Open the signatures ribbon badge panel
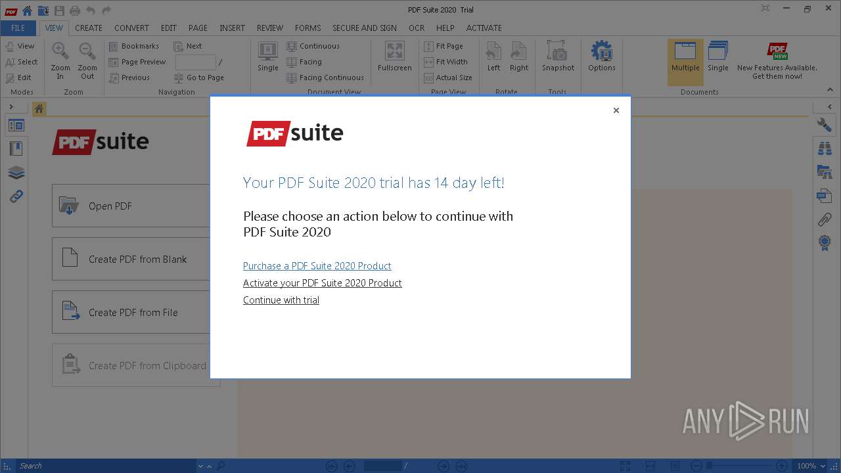This screenshot has width=841, height=473. 825,243
